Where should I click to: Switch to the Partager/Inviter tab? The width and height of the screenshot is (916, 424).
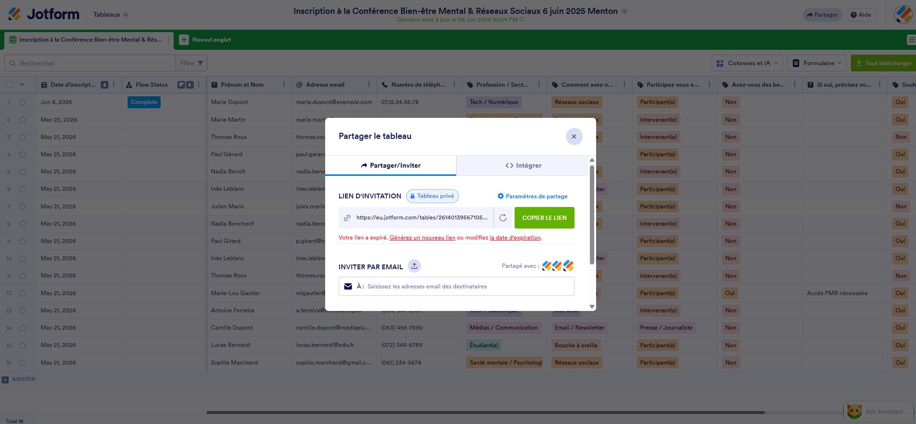[390, 165]
